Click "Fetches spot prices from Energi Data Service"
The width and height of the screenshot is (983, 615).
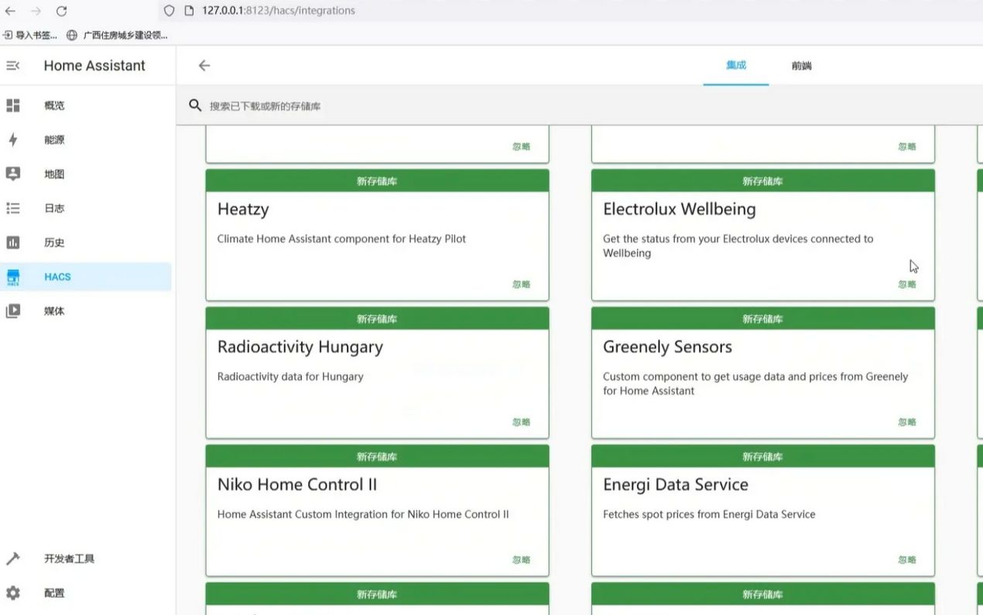709,514
